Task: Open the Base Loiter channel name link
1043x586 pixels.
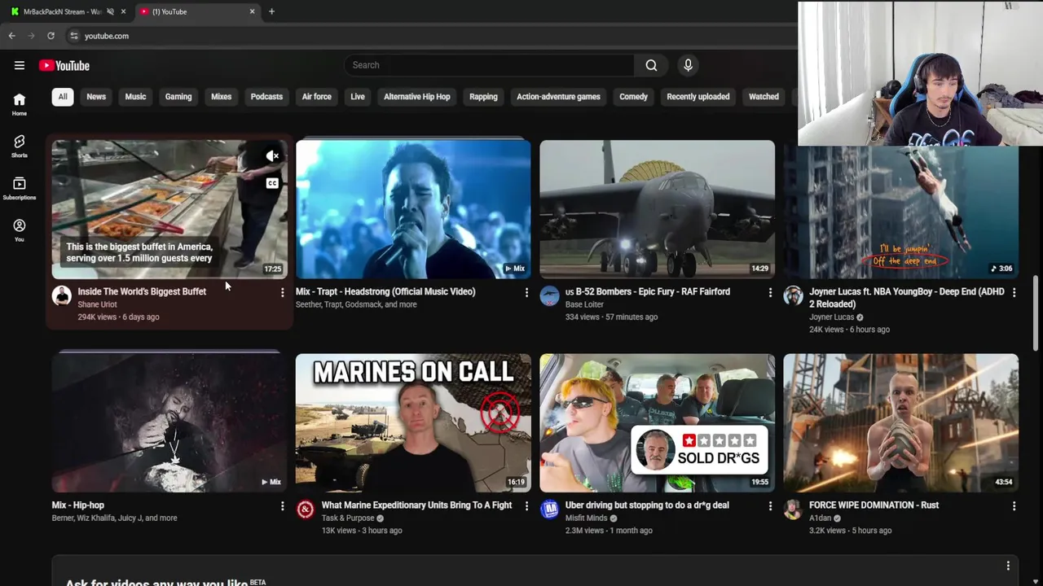Action: click(x=584, y=304)
